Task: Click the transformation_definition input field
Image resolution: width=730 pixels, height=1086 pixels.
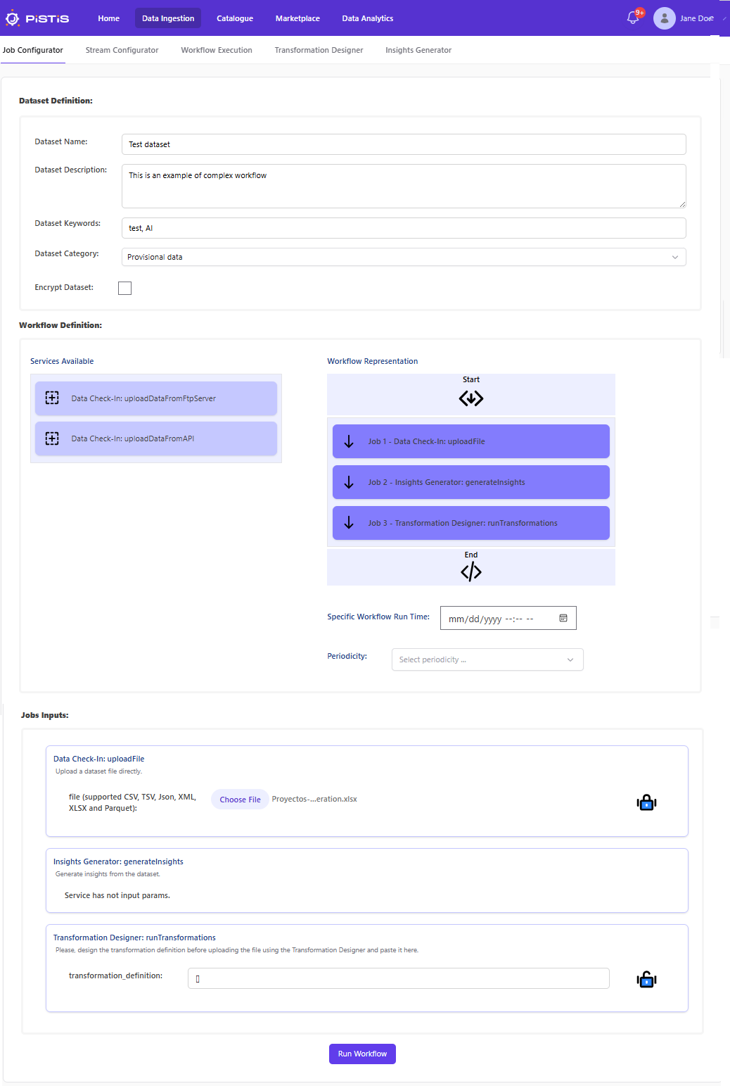Action: coord(399,978)
